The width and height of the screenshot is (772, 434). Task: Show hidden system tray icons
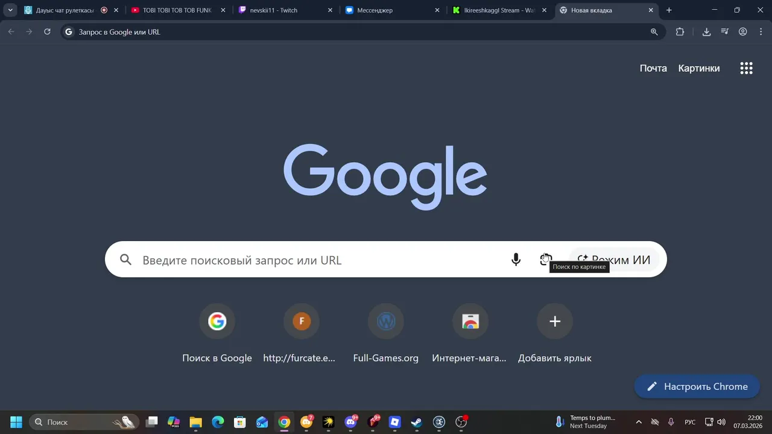tap(639, 422)
